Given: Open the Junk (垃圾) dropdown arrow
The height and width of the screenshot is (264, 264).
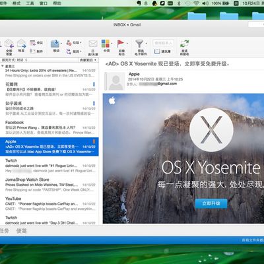Looking at the screenshot, I should coord(81,43).
